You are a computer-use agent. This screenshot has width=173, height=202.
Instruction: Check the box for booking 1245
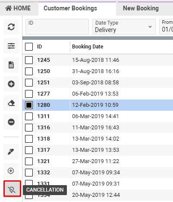[x=29, y=60]
